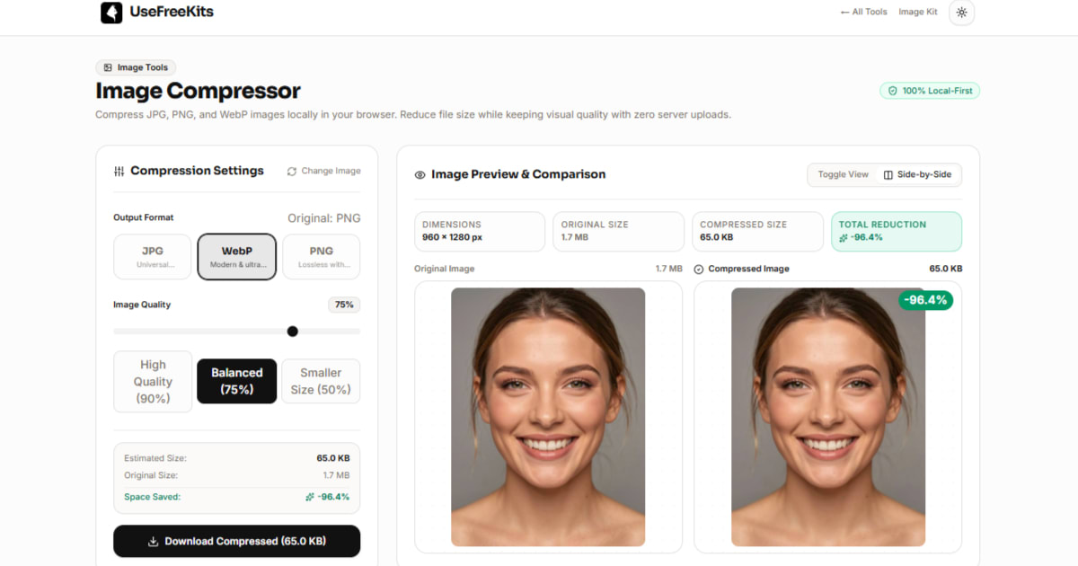
Task: Click the Original Image preview thumbnail
Action: coord(548,417)
